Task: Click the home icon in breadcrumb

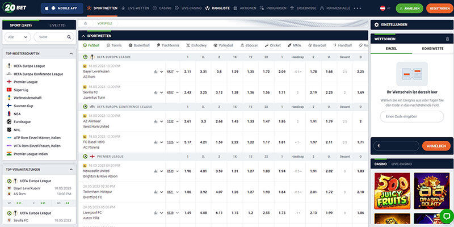Action: (86, 23)
